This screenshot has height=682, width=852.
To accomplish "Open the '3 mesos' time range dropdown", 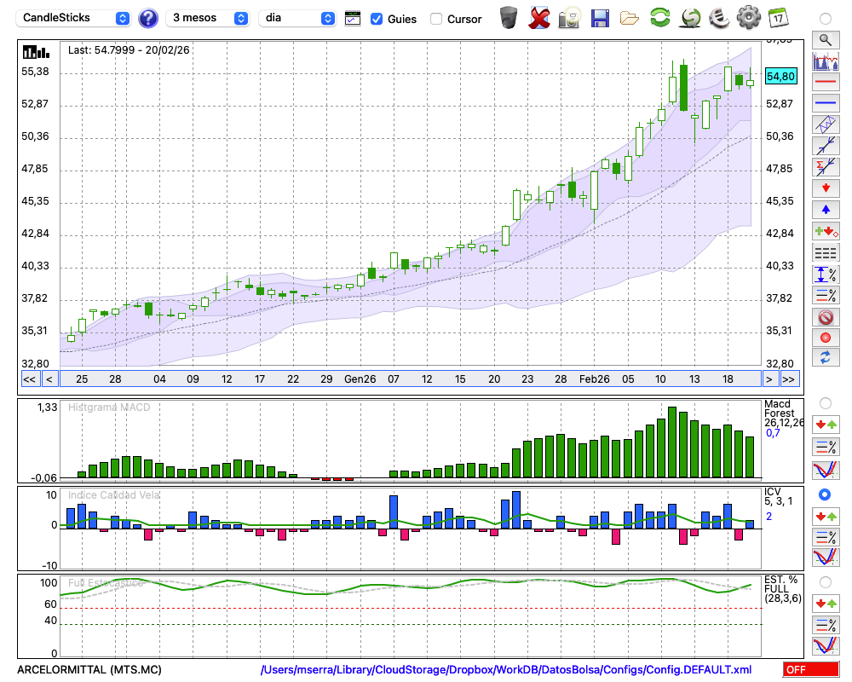I will click(x=208, y=18).
